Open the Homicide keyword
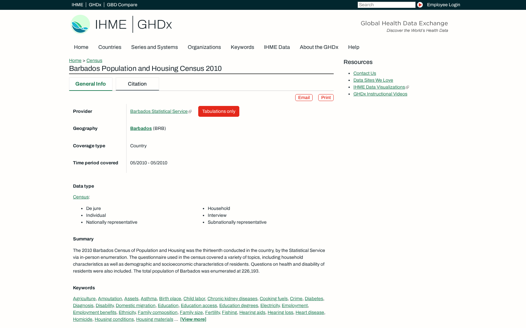The height and width of the screenshot is (328, 526). coord(83,319)
